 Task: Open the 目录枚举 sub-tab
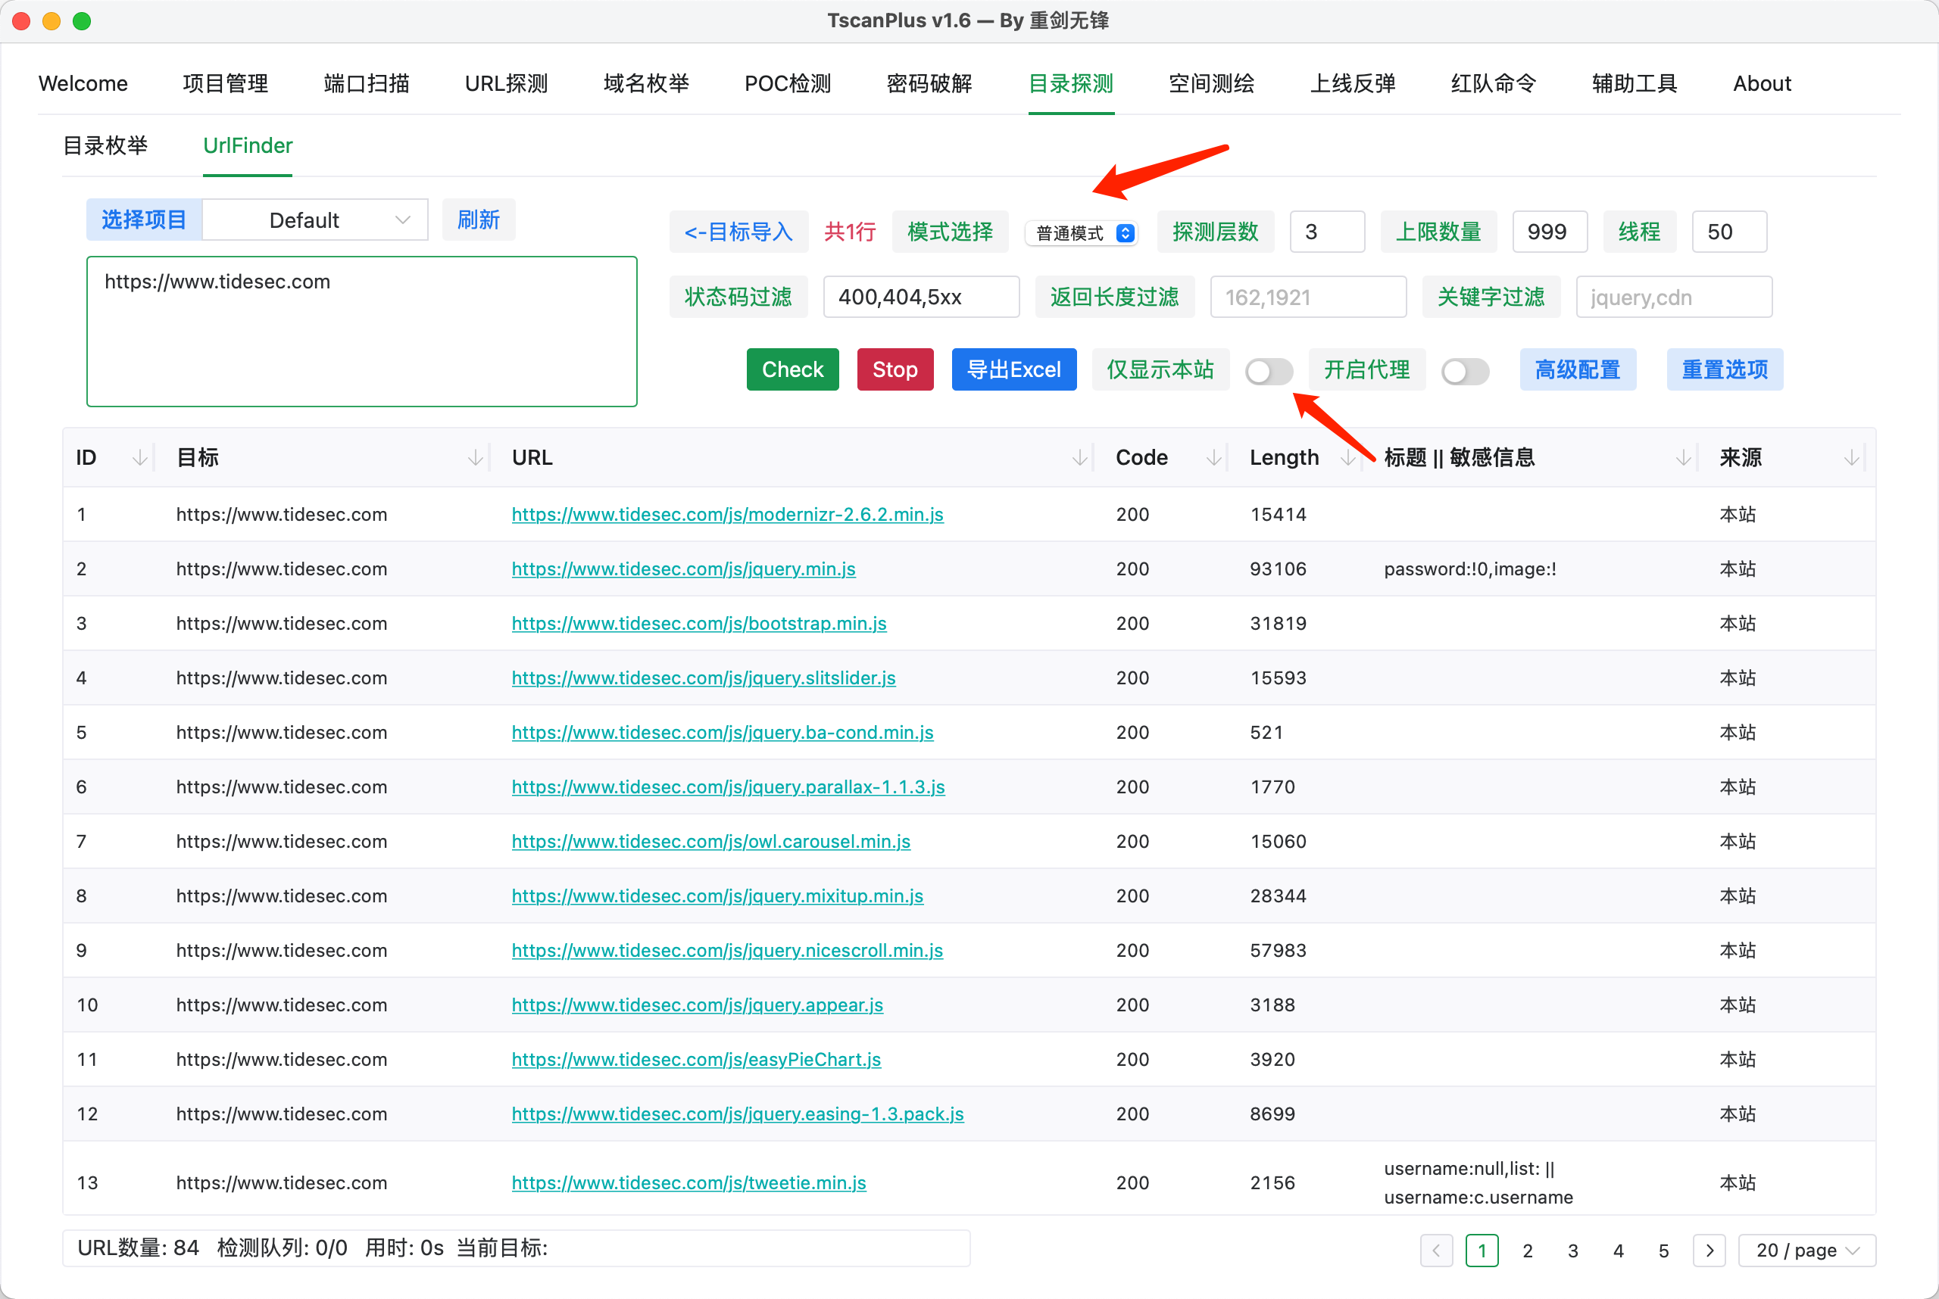pos(105,146)
